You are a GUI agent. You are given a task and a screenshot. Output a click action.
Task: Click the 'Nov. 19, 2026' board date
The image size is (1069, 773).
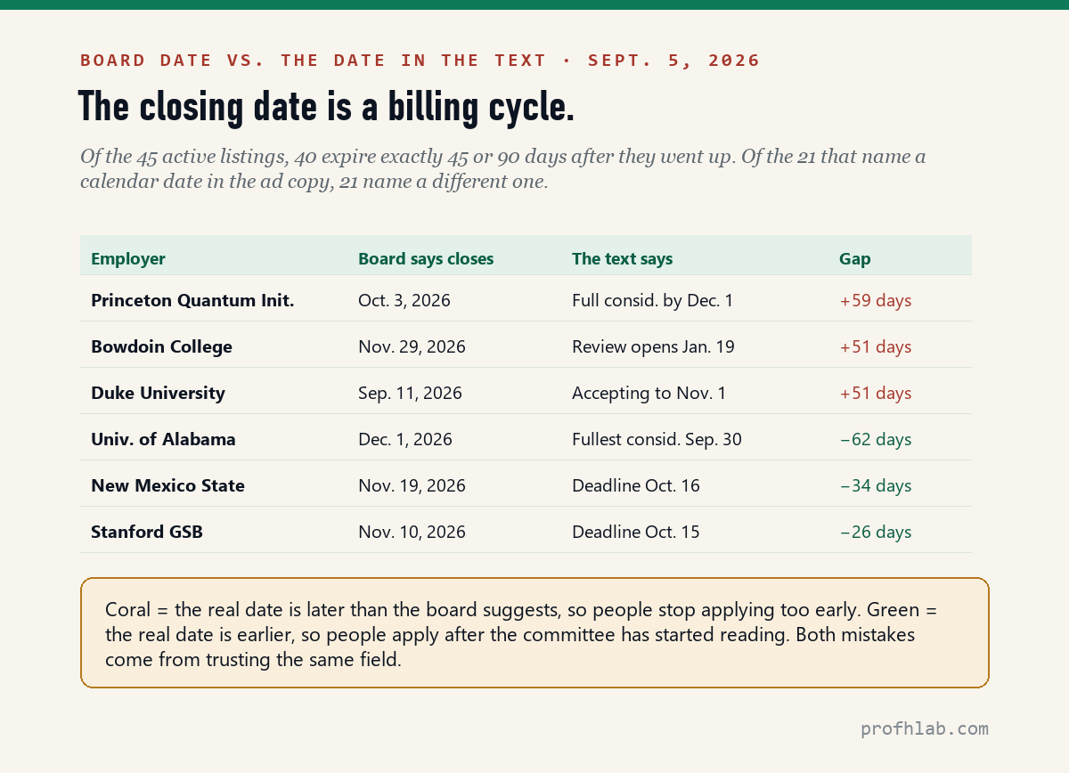pos(412,485)
